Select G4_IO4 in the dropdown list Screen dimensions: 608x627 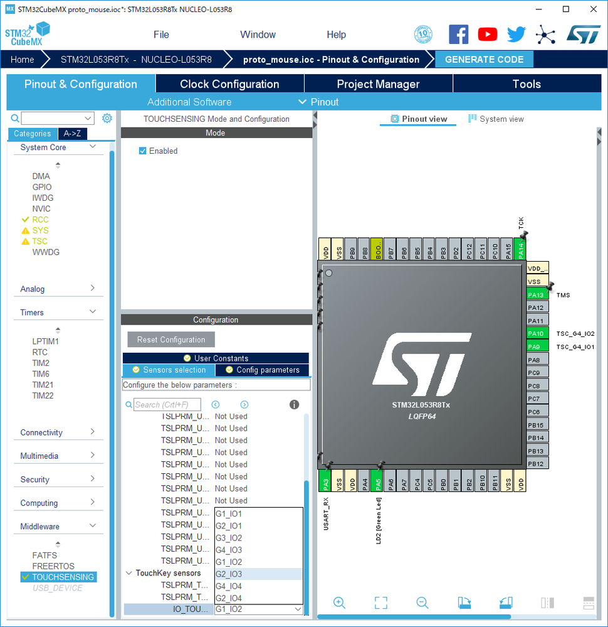[x=259, y=586]
